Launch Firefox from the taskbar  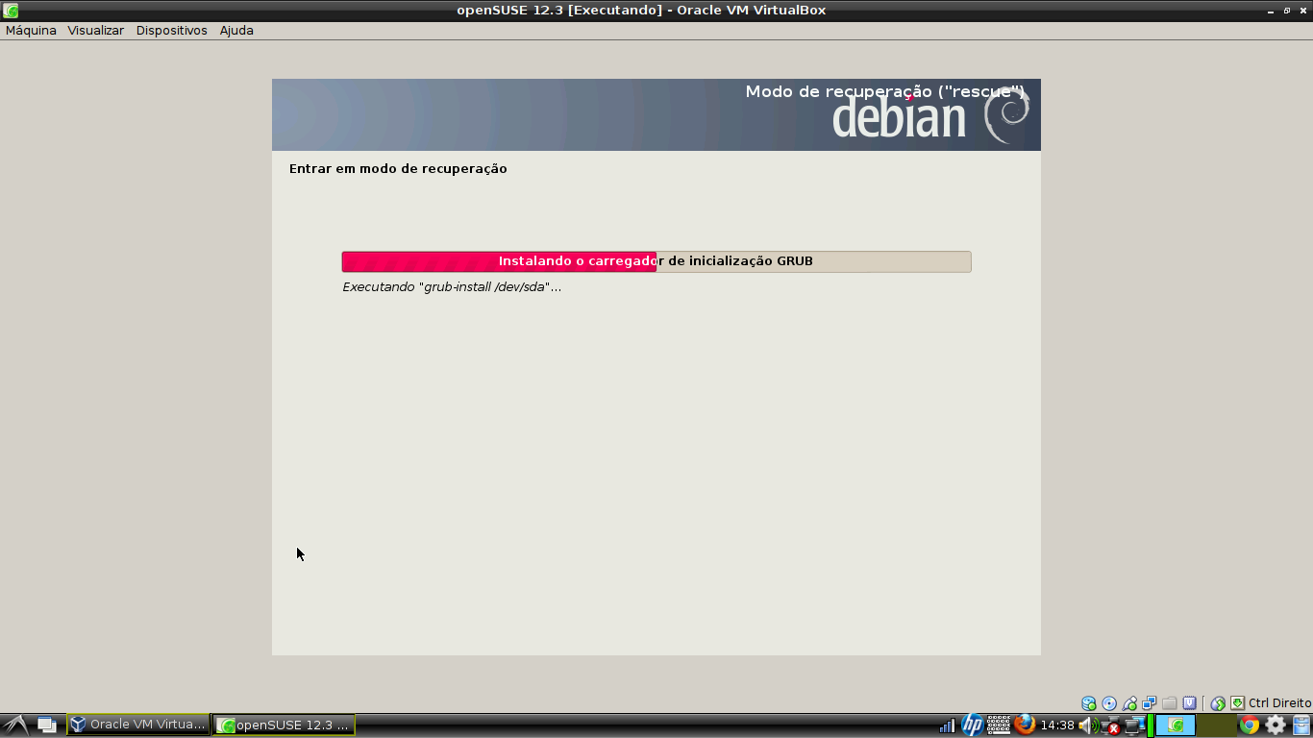[1025, 724]
